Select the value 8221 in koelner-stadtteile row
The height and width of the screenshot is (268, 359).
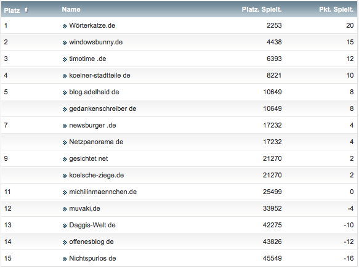[x=274, y=75]
